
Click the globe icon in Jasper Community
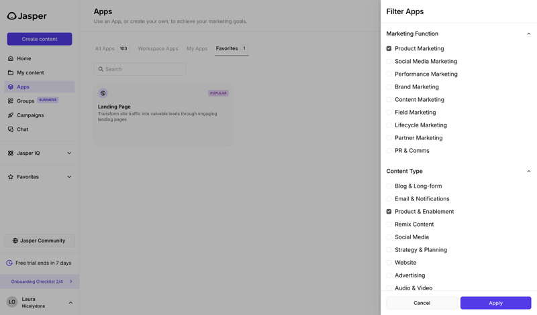(x=15, y=241)
